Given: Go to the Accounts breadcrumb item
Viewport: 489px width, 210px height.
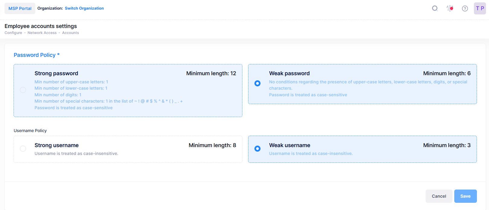Looking at the screenshot, I should (x=70, y=32).
